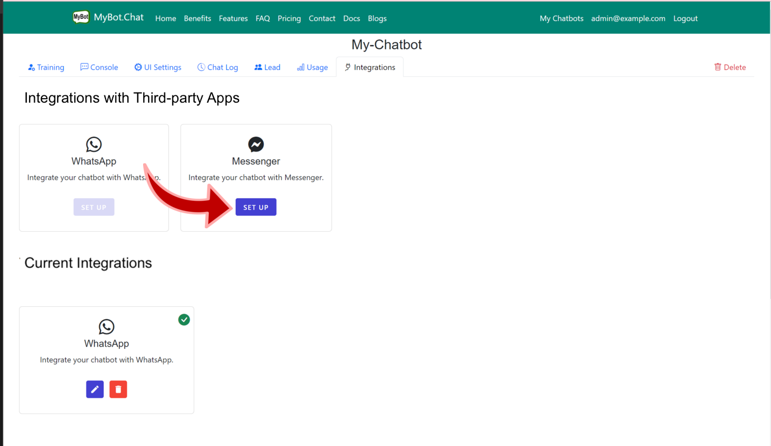771x446 pixels.
Task: Switch to the Lead tab
Action: (267, 67)
